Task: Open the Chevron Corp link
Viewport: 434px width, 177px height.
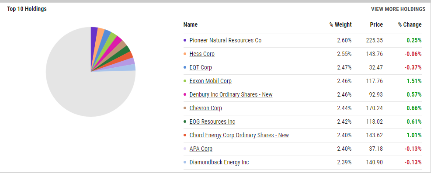Action: (x=205, y=108)
